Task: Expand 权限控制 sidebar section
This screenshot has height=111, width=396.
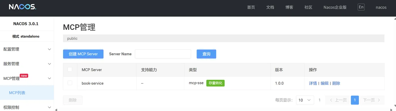Action: coord(27,107)
